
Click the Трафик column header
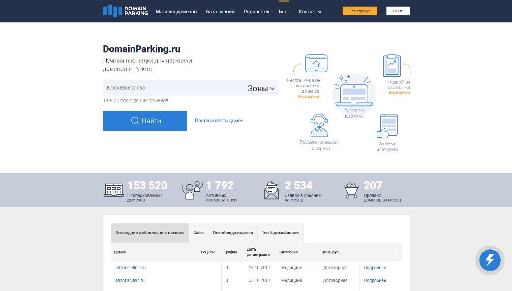(x=230, y=252)
